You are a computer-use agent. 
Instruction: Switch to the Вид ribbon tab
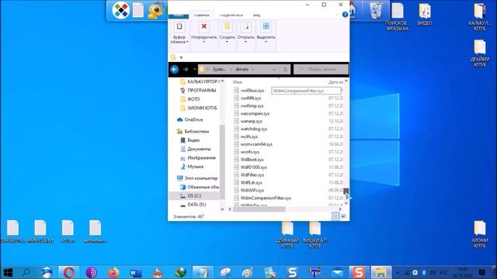(256, 15)
